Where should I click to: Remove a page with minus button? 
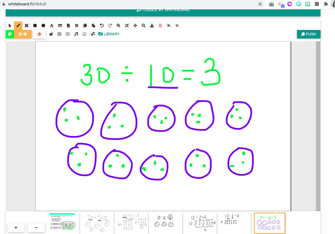(x=37, y=227)
